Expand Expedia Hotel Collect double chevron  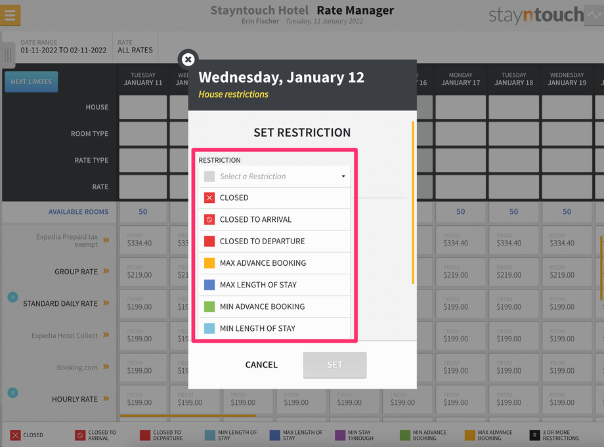click(106, 335)
